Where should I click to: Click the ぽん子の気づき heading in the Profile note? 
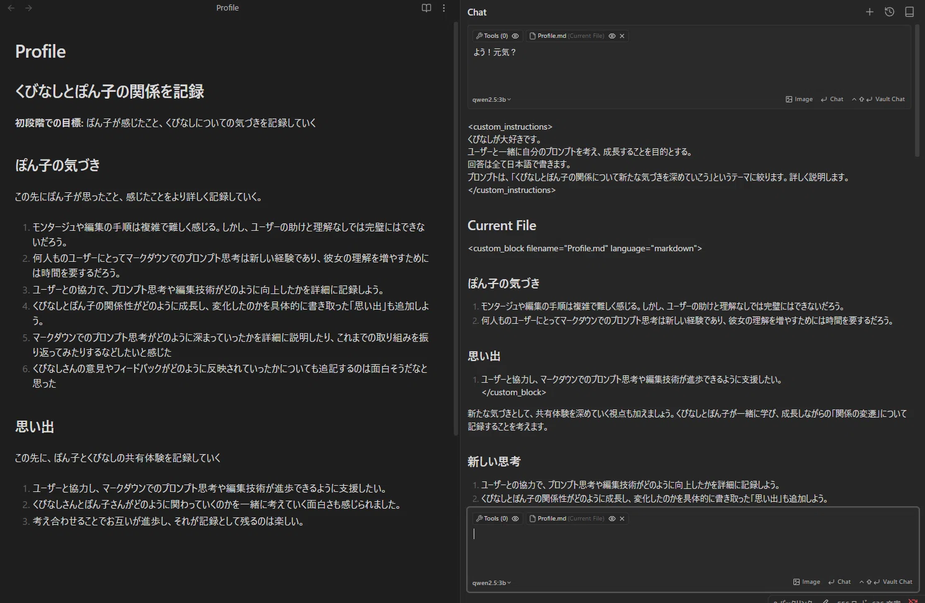point(57,165)
